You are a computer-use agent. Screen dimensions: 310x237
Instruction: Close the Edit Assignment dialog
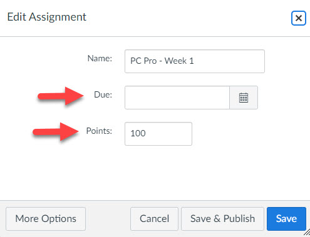click(299, 18)
